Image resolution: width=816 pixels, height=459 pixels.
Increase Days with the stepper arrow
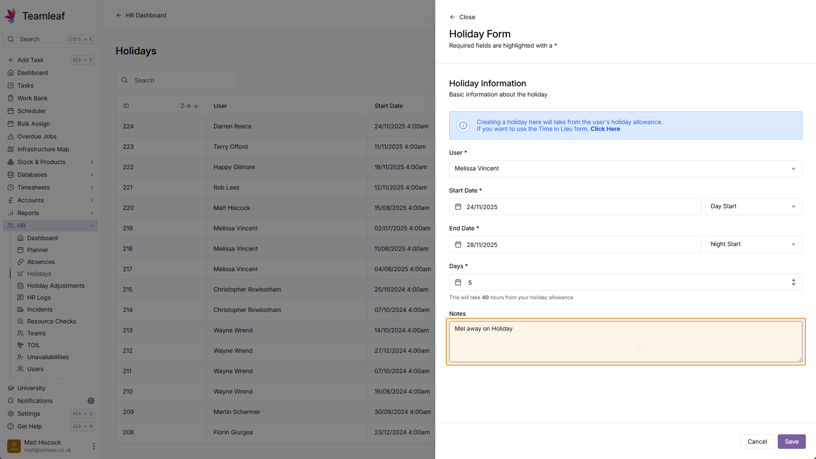793,280
